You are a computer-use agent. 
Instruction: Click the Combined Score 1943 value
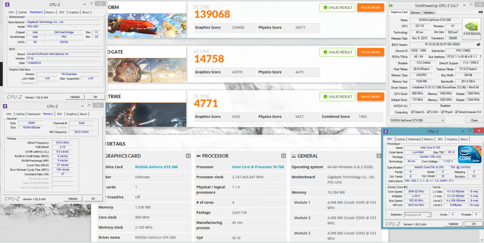(363, 117)
